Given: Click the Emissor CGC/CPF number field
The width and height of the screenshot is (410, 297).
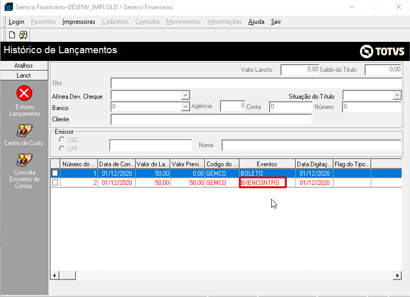Looking at the screenshot, I should point(151,145).
